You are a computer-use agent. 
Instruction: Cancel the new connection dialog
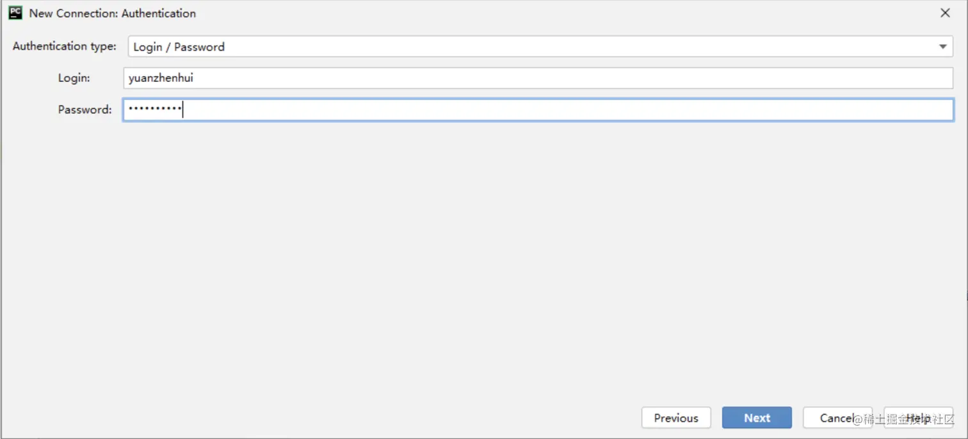pos(837,418)
